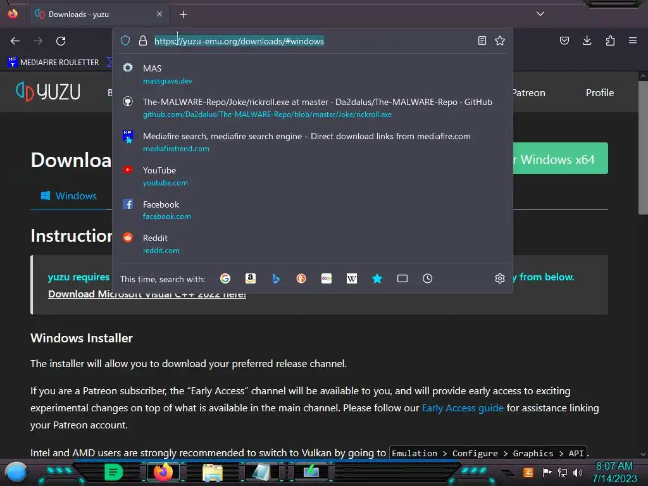Open Profile in the yuzu site header
Viewport: 648px width, 486px height.
(600, 92)
